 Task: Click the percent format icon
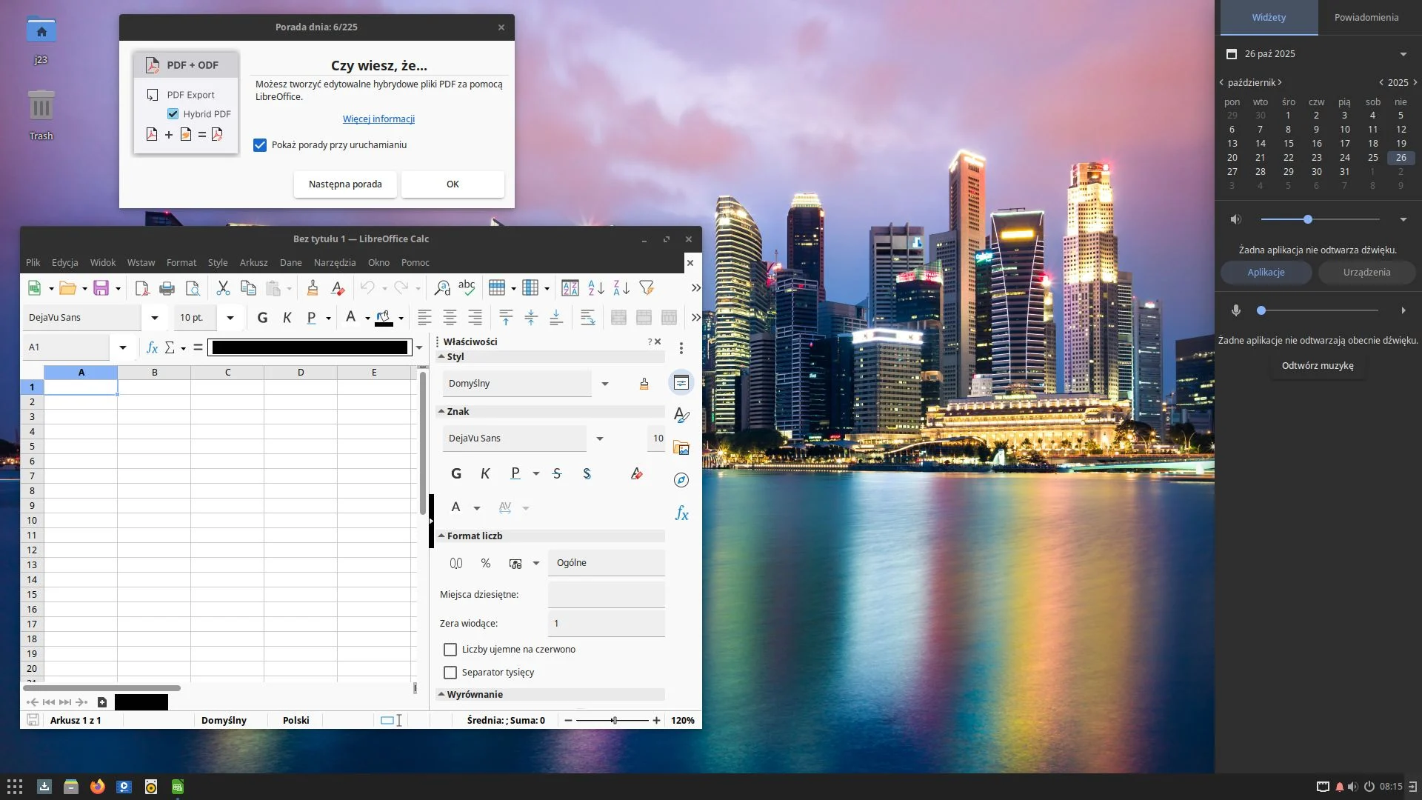coord(486,563)
